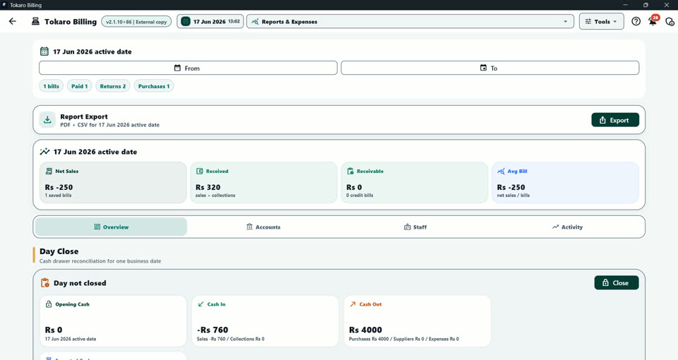Viewport: 678px width, 360px height.
Task: Open the Reports & Expenses dropdown
Action: (410, 21)
